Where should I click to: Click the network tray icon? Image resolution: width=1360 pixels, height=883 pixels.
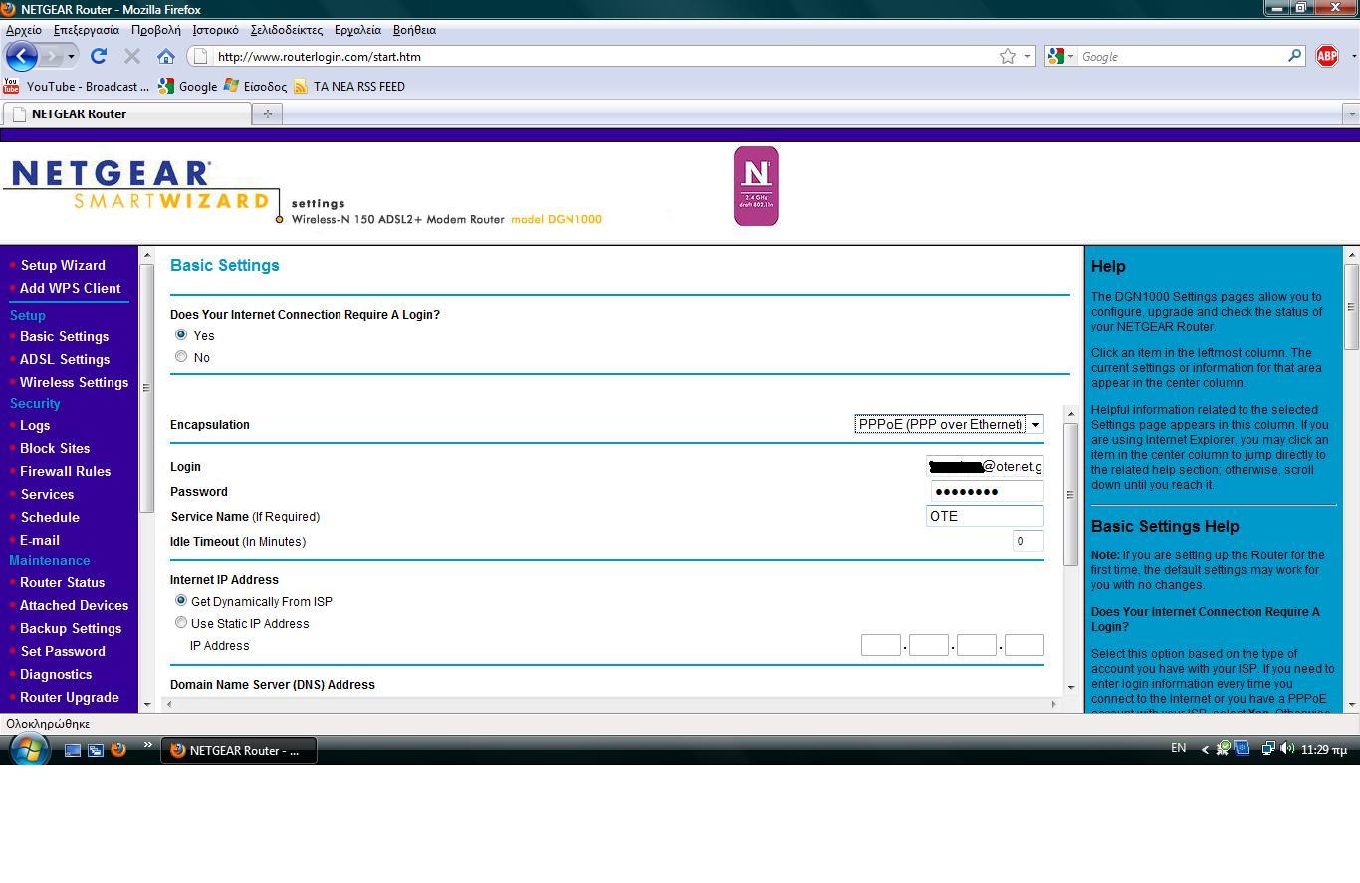pos(1268,749)
